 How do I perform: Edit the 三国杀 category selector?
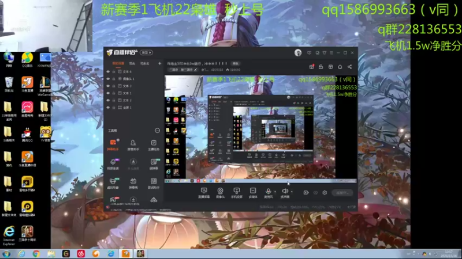coord(182,70)
